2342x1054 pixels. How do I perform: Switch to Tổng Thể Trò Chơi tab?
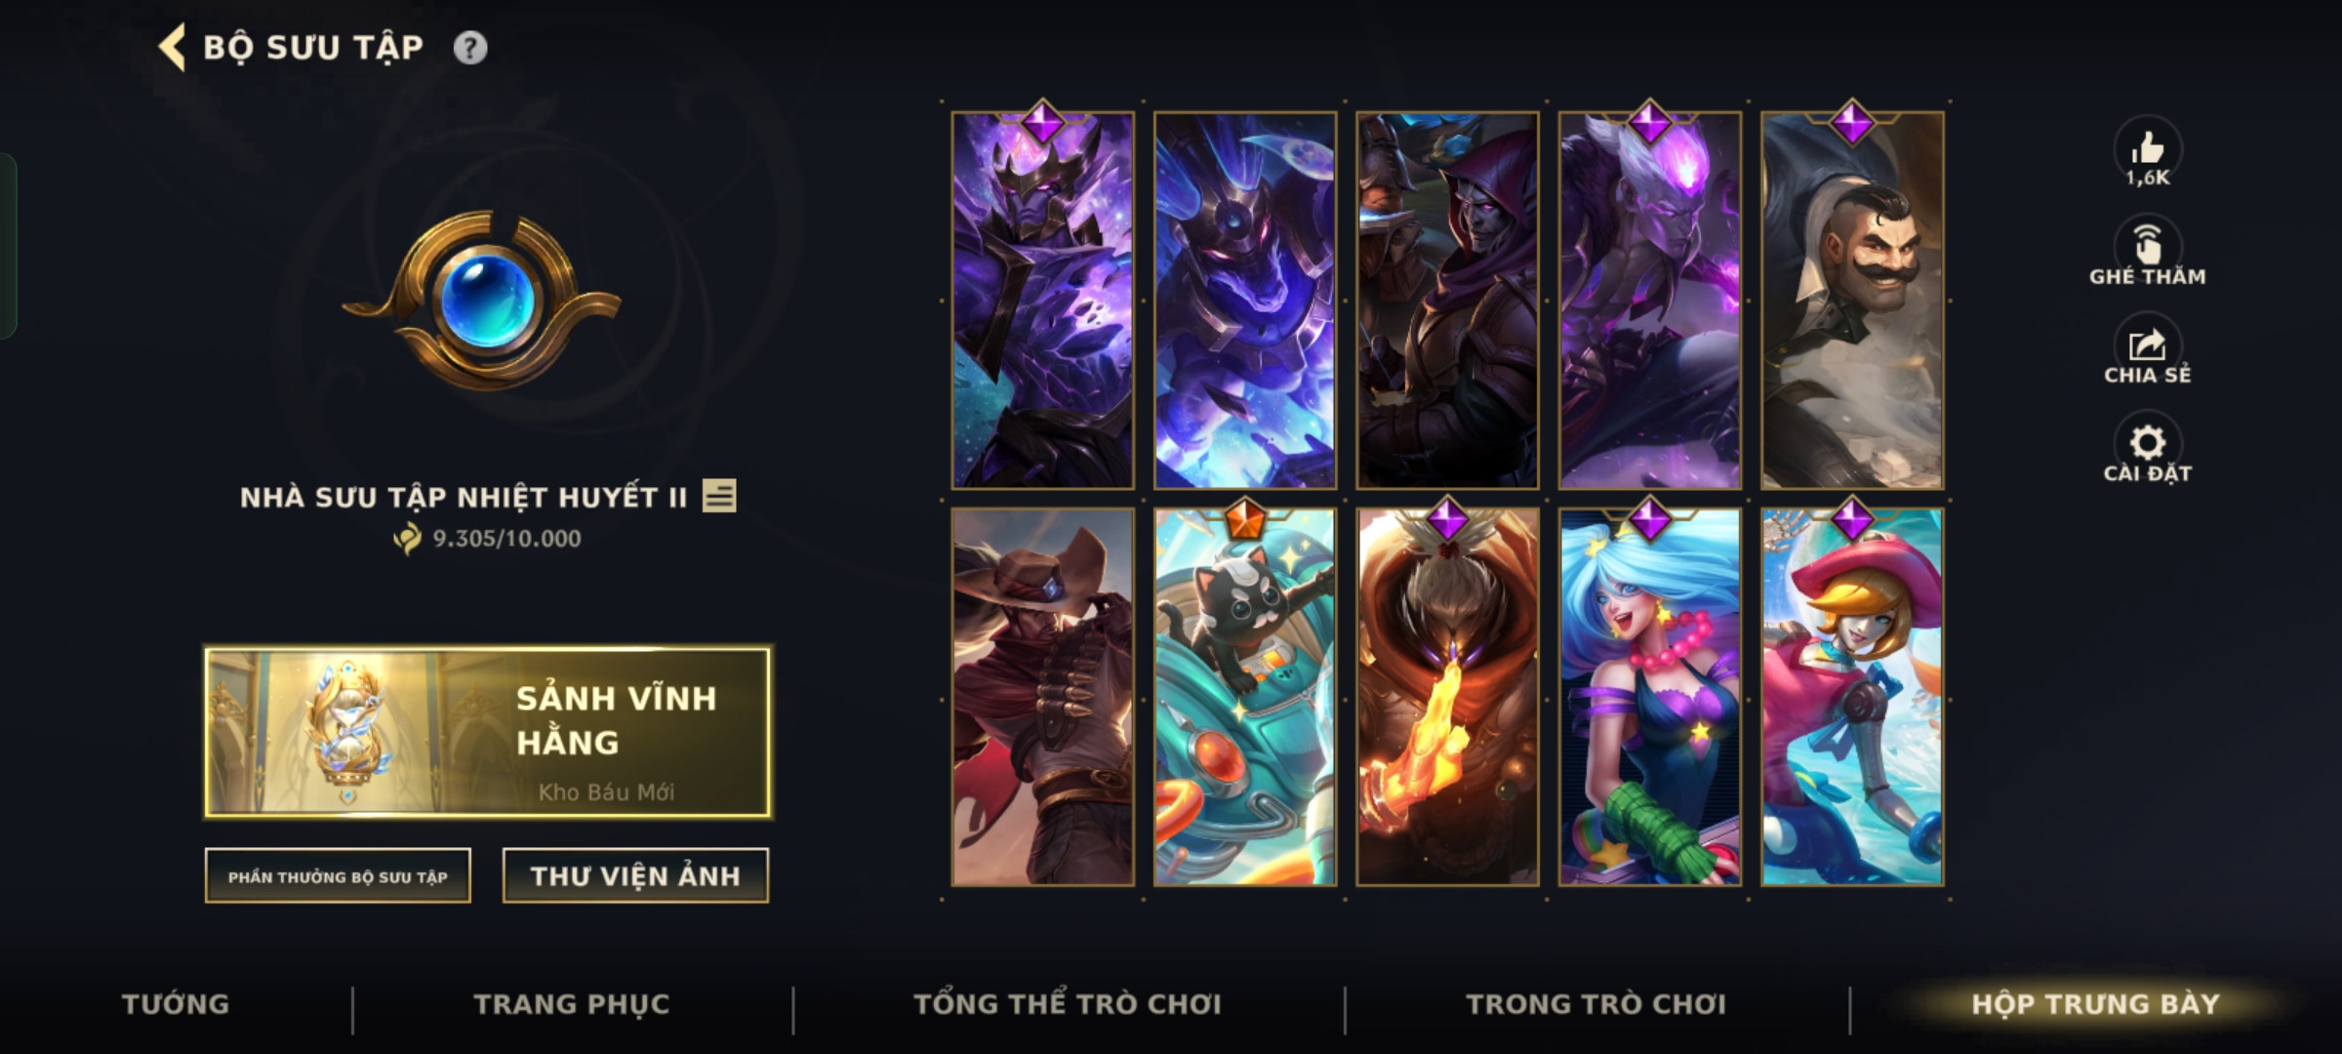point(1068,1003)
